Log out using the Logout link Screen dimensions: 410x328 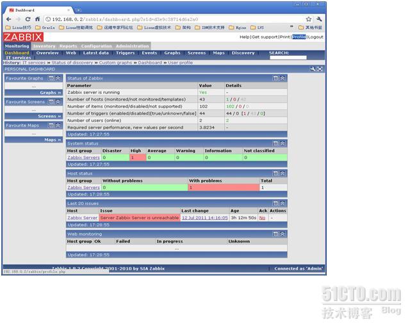pos(316,37)
